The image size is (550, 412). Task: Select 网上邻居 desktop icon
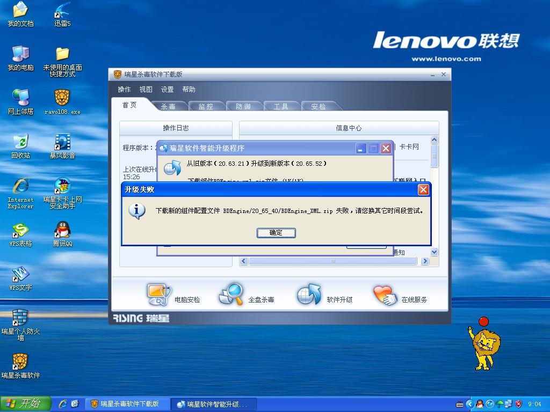(x=21, y=102)
